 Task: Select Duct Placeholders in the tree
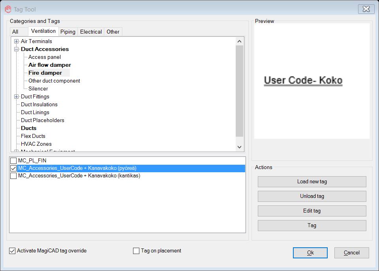(x=43, y=120)
